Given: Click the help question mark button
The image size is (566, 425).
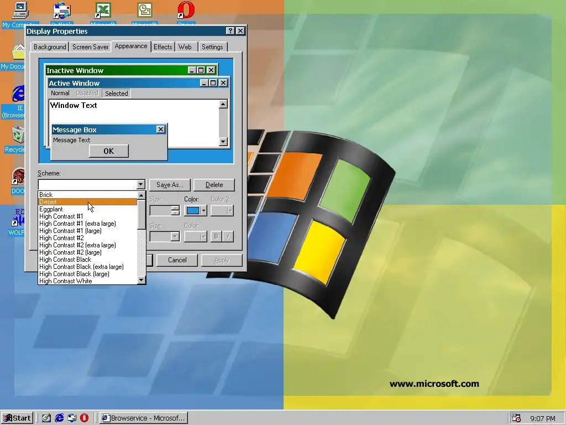Looking at the screenshot, I should point(230,31).
